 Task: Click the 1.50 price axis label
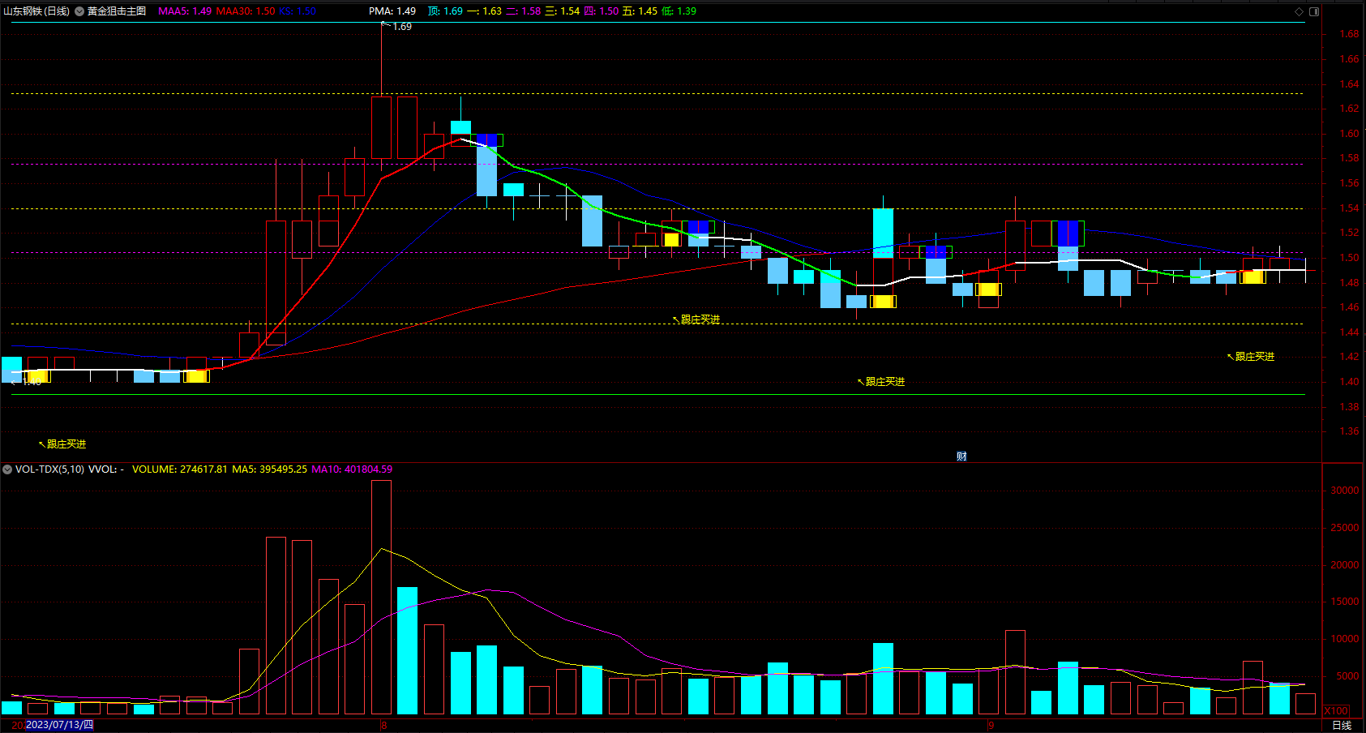[x=1349, y=258]
